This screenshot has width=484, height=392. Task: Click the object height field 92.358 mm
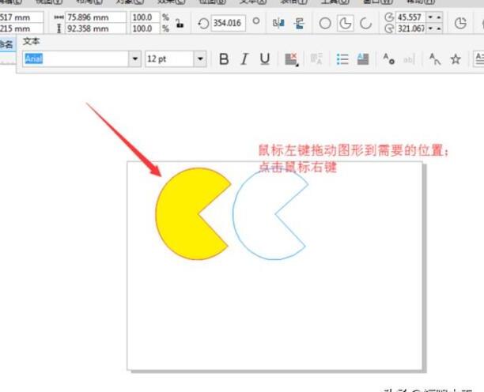tap(96, 28)
